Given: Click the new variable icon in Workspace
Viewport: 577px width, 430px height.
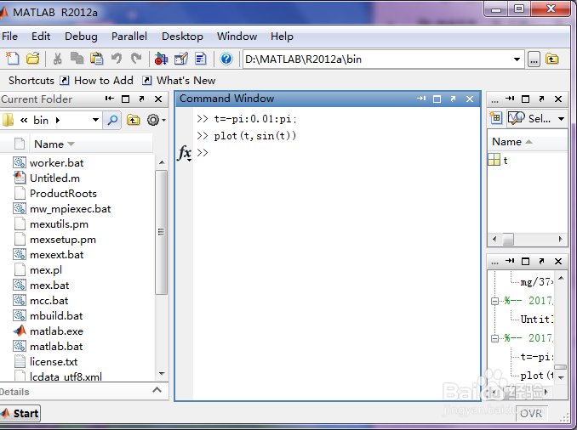Looking at the screenshot, I should pos(496,118).
